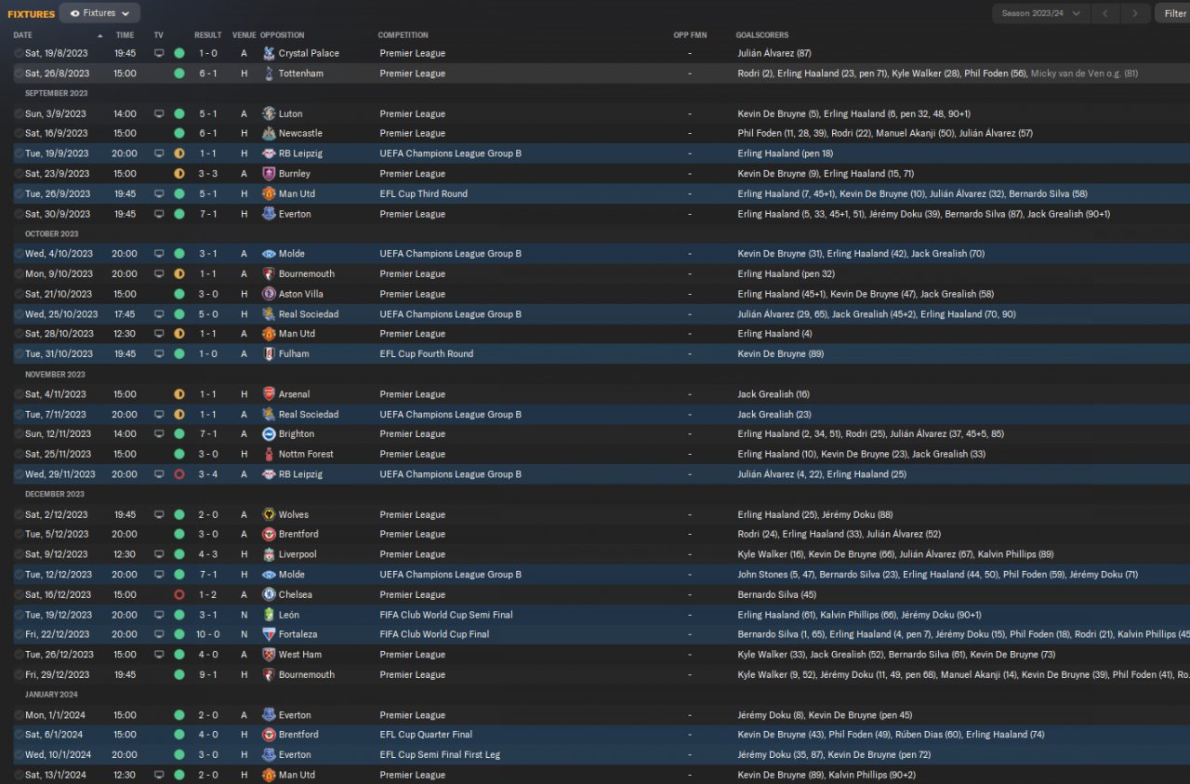This screenshot has width=1190, height=784.
Task: Click the Burnley club crest
Action: 269,174
